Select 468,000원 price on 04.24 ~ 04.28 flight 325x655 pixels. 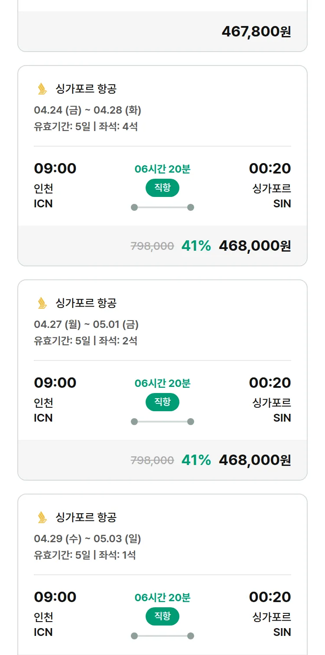[255, 246]
